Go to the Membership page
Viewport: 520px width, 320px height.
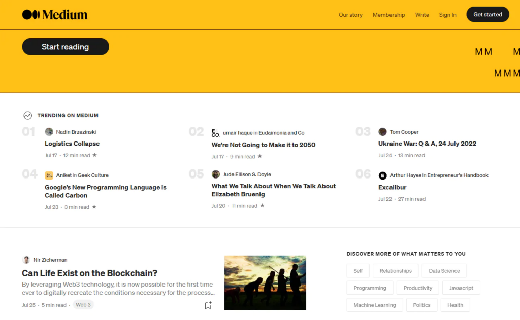[388, 15]
